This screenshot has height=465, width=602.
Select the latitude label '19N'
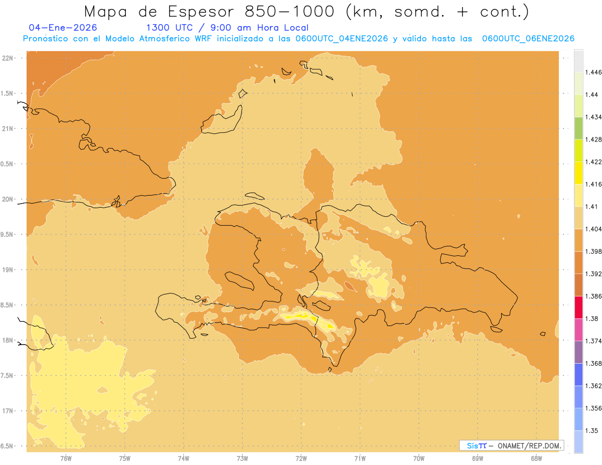(x=7, y=270)
